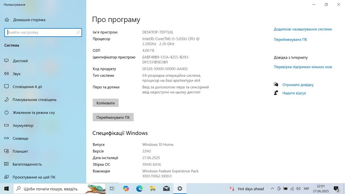Open File Explorer from taskbar

pyautogui.click(x=153, y=189)
